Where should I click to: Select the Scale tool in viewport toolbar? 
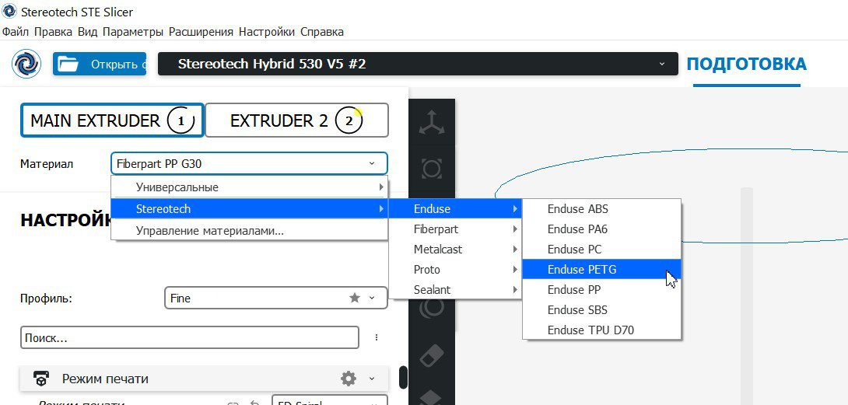click(432, 168)
